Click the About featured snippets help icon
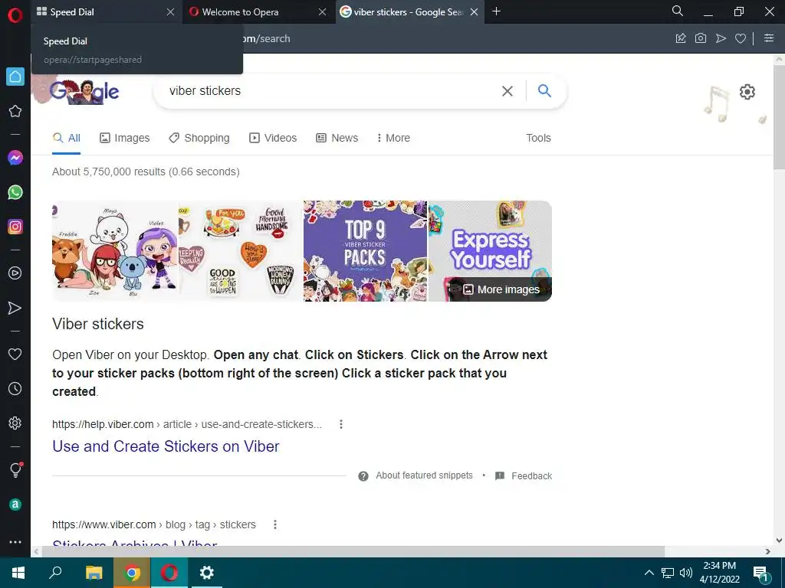The image size is (785, 588). click(x=363, y=476)
